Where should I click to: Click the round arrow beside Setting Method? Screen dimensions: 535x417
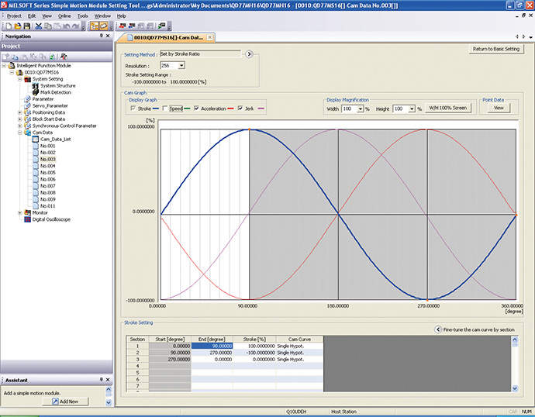(x=249, y=54)
